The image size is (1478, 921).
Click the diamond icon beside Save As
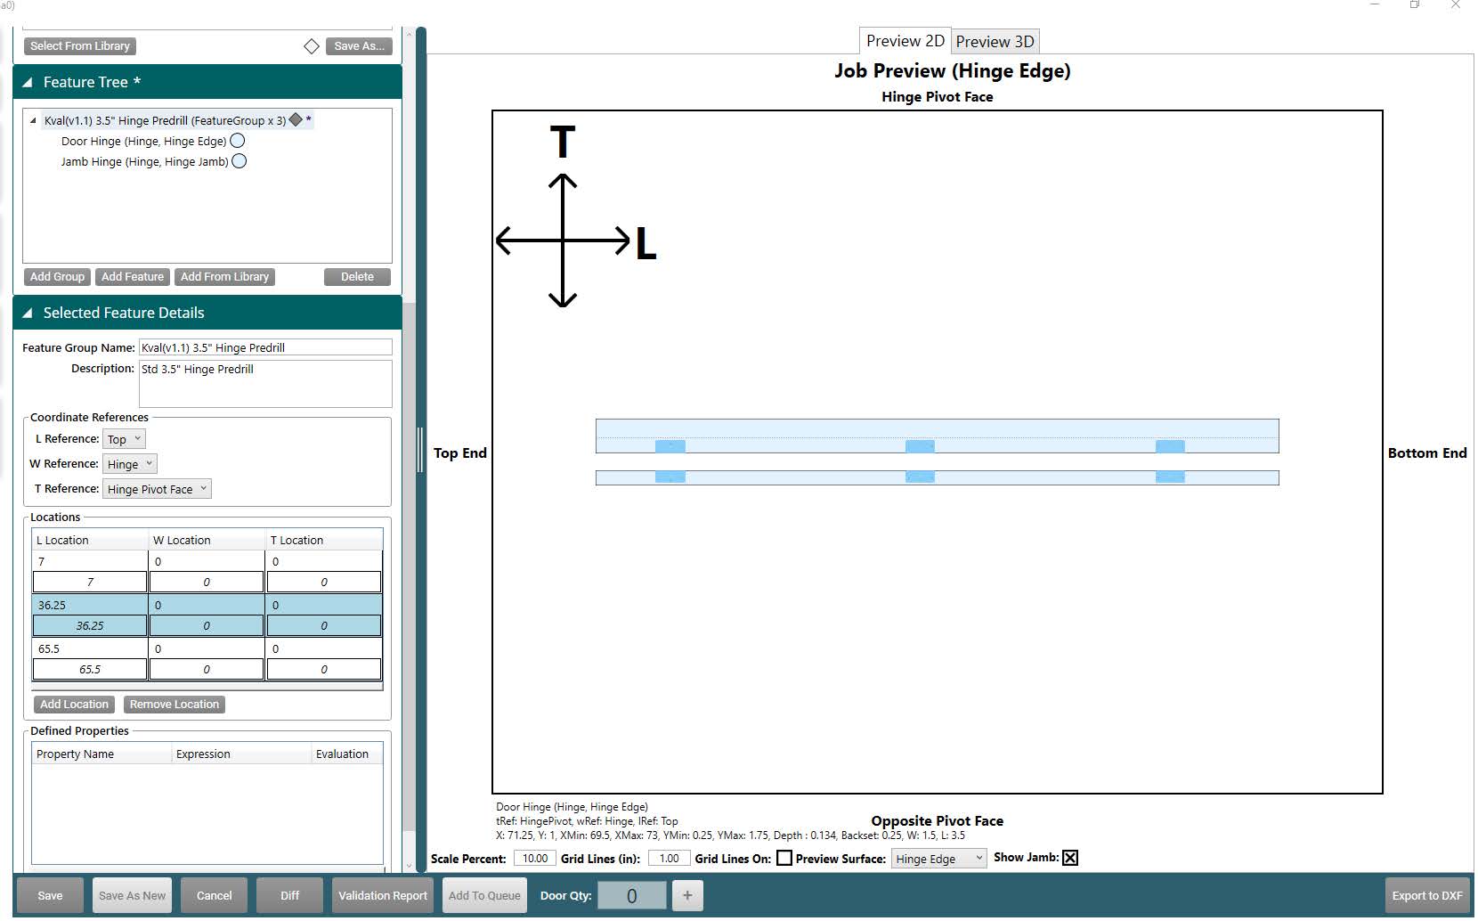[x=312, y=46]
